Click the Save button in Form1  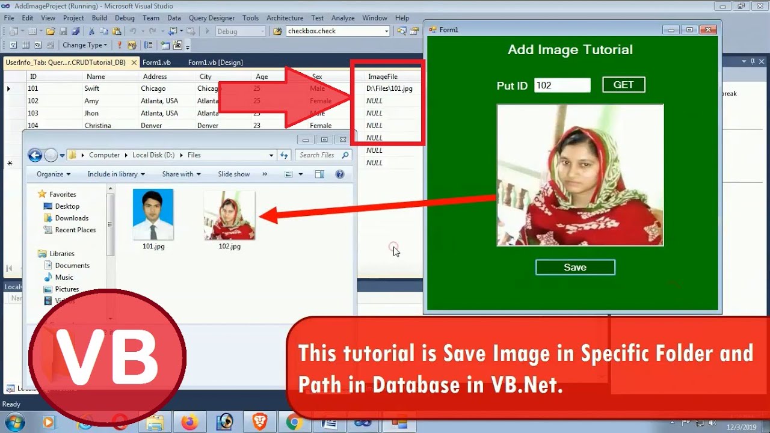[x=575, y=268]
